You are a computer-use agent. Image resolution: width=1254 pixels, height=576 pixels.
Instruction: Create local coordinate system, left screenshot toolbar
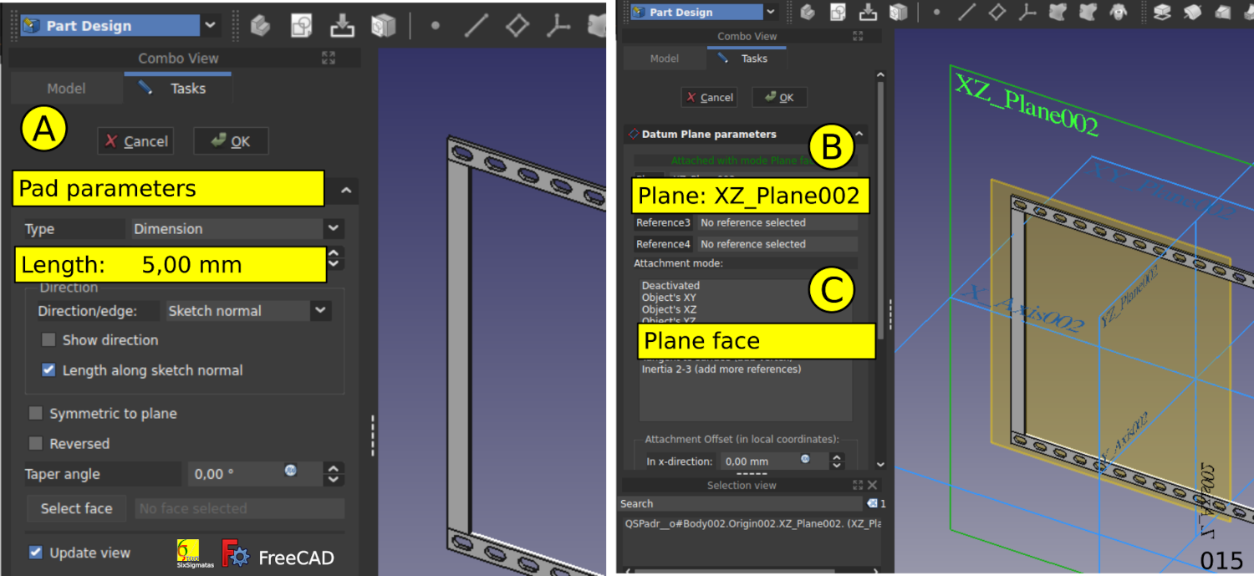558,26
